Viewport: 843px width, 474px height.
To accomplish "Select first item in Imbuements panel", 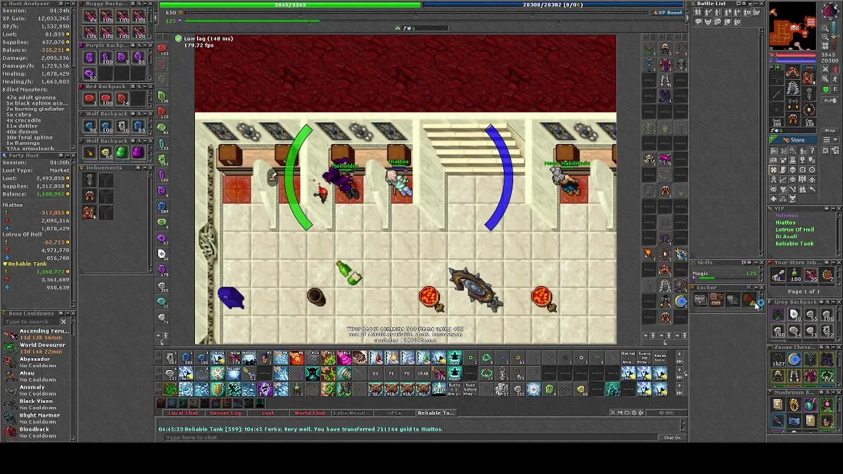I will 90,180.
